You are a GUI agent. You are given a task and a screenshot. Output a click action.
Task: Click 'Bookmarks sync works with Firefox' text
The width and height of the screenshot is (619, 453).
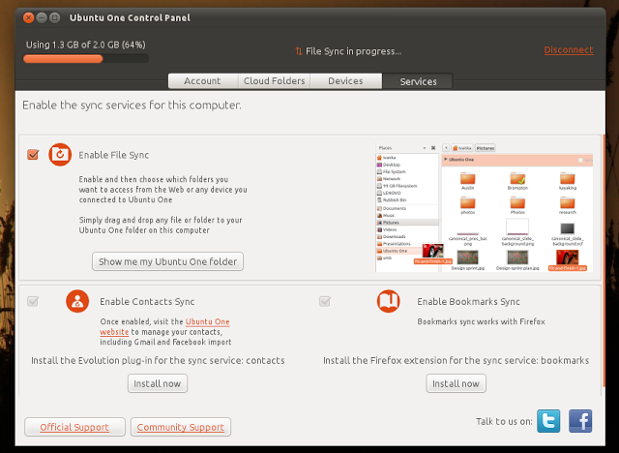coord(482,321)
